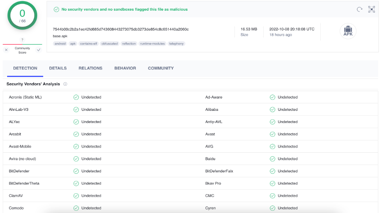Open the COMMUNITY tab
380x213 pixels.
click(x=161, y=68)
